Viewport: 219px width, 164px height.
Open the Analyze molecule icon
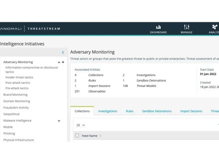pos(215,27)
